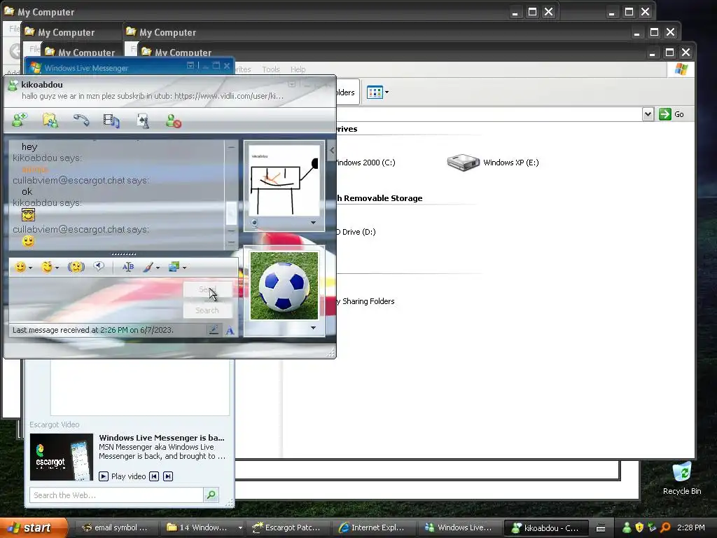Click Play video in Escargot Video

123,476
